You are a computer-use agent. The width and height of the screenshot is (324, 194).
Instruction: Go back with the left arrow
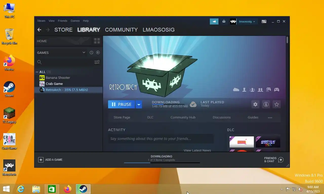click(x=39, y=30)
